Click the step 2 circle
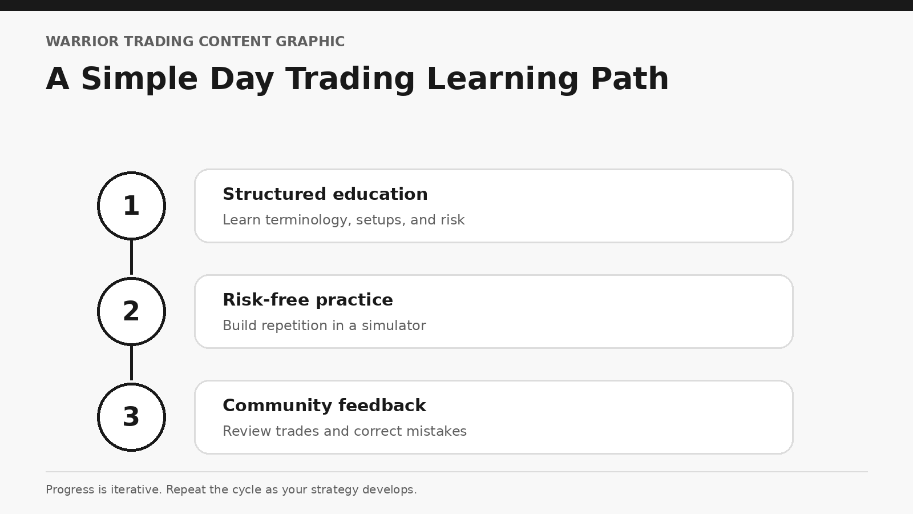This screenshot has width=913, height=514. pyautogui.click(x=131, y=311)
